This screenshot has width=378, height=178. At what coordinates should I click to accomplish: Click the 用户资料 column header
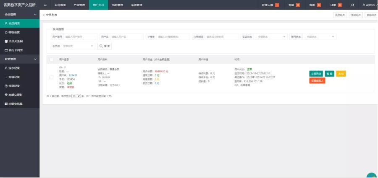[x=102, y=59]
